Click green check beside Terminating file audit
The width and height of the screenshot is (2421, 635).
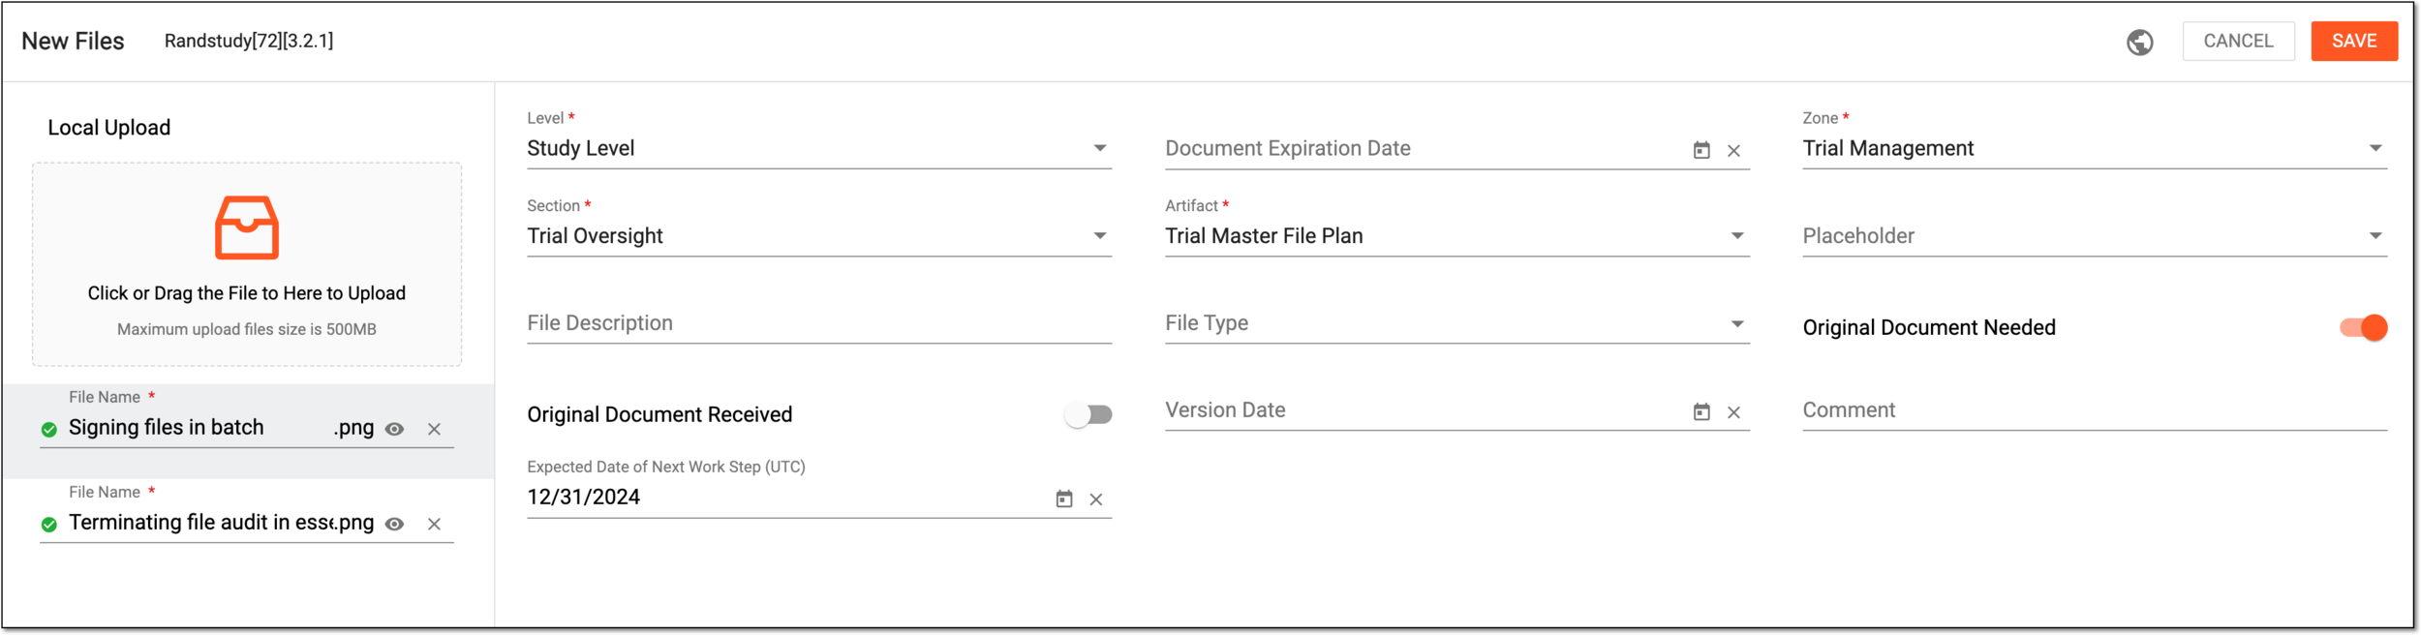click(x=49, y=524)
